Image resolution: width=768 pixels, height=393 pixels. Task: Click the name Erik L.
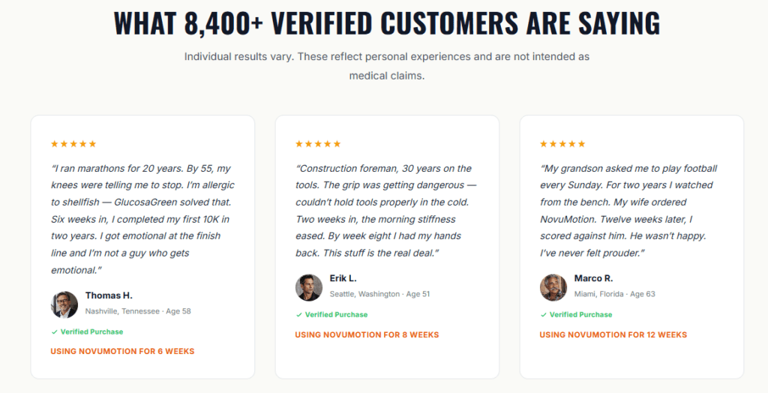343,277
